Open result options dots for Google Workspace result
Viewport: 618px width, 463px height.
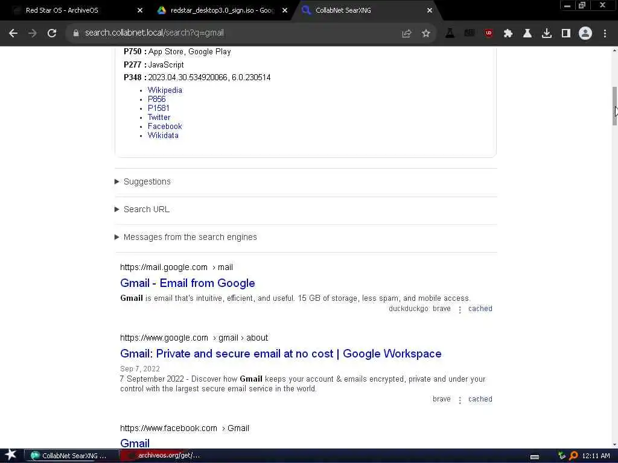(459, 400)
